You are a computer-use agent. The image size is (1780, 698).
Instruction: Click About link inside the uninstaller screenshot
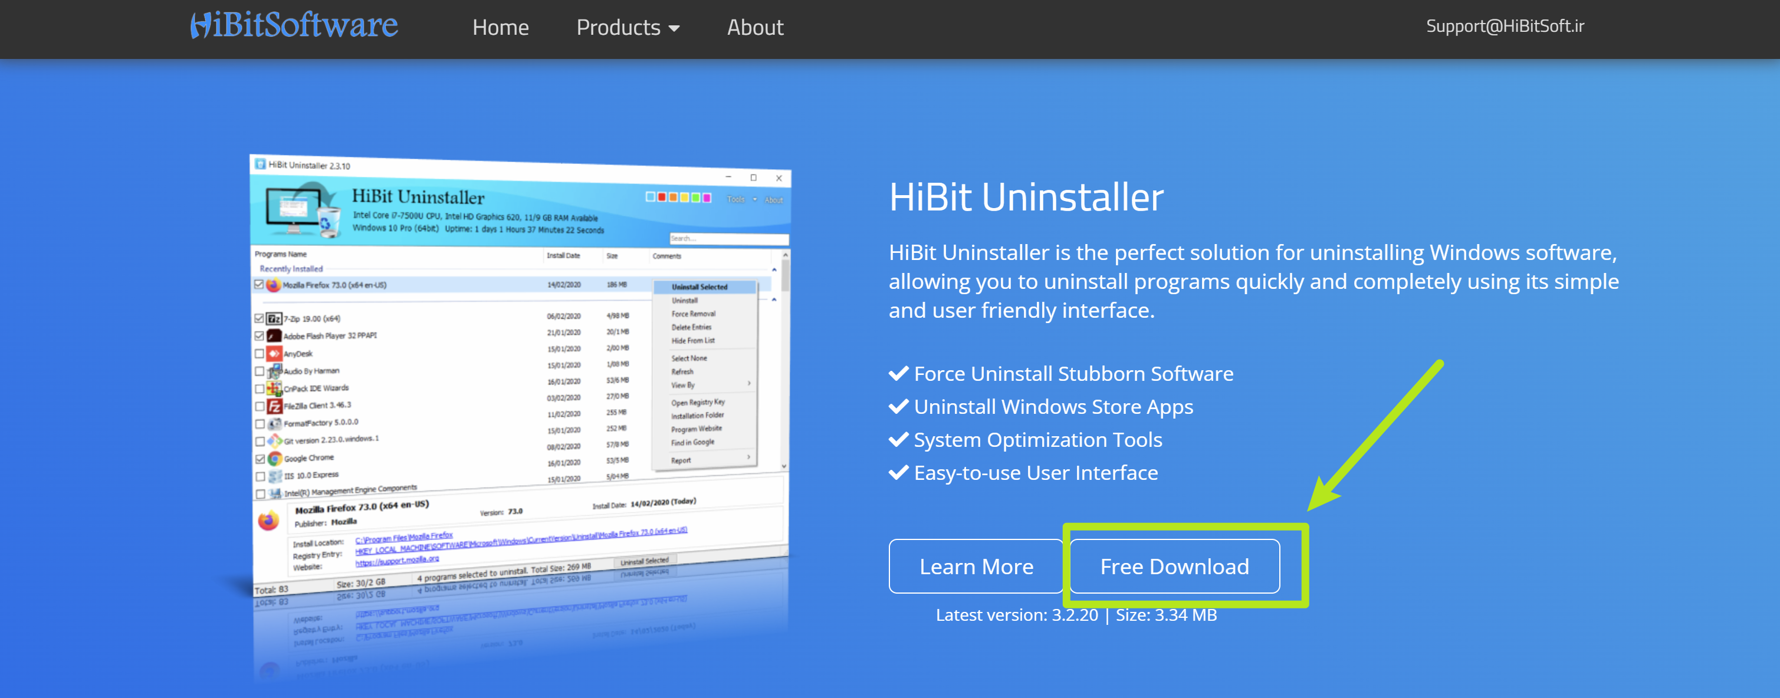click(773, 200)
